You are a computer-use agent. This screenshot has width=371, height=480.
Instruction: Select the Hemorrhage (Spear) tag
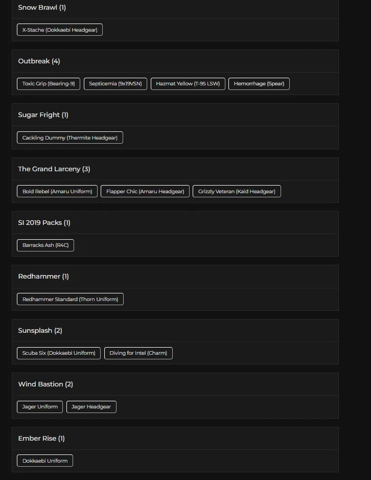click(x=259, y=84)
